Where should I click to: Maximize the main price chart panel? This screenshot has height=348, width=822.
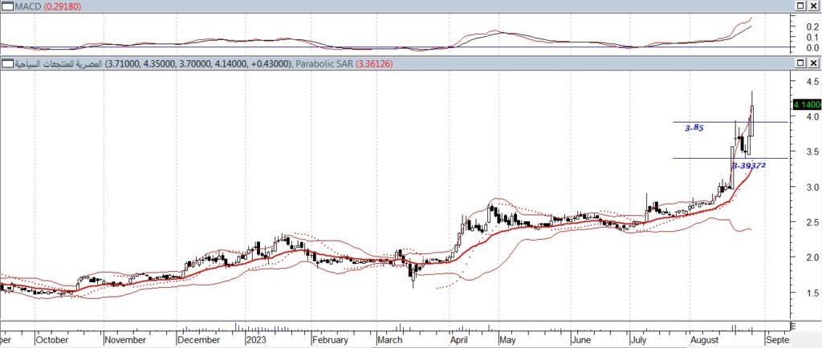pyautogui.click(x=800, y=63)
